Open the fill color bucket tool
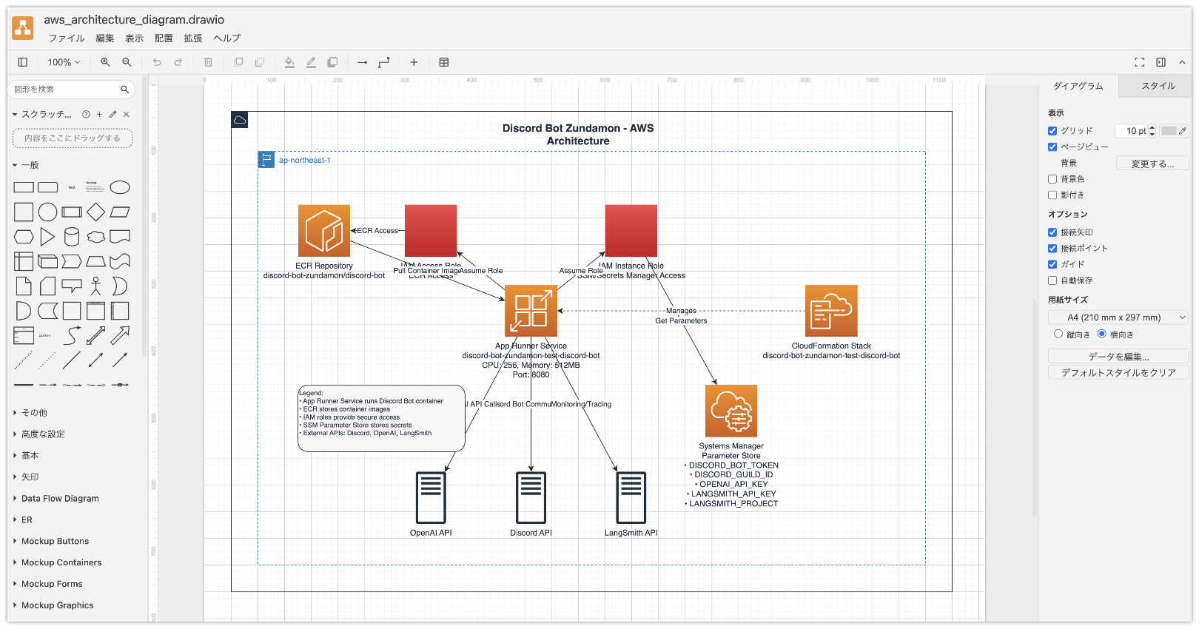 (289, 62)
